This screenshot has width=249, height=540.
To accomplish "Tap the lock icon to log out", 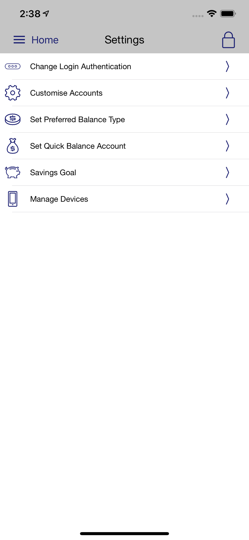I will pyautogui.click(x=228, y=40).
